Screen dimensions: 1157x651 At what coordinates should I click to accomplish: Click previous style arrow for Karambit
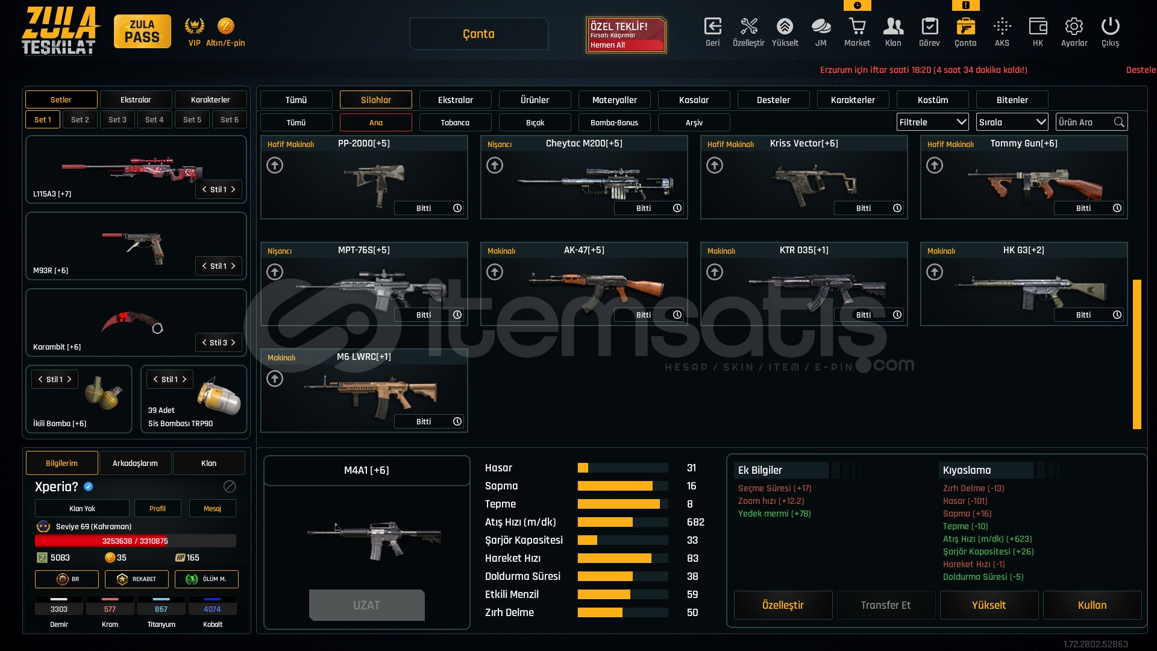pyautogui.click(x=204, y=342)
